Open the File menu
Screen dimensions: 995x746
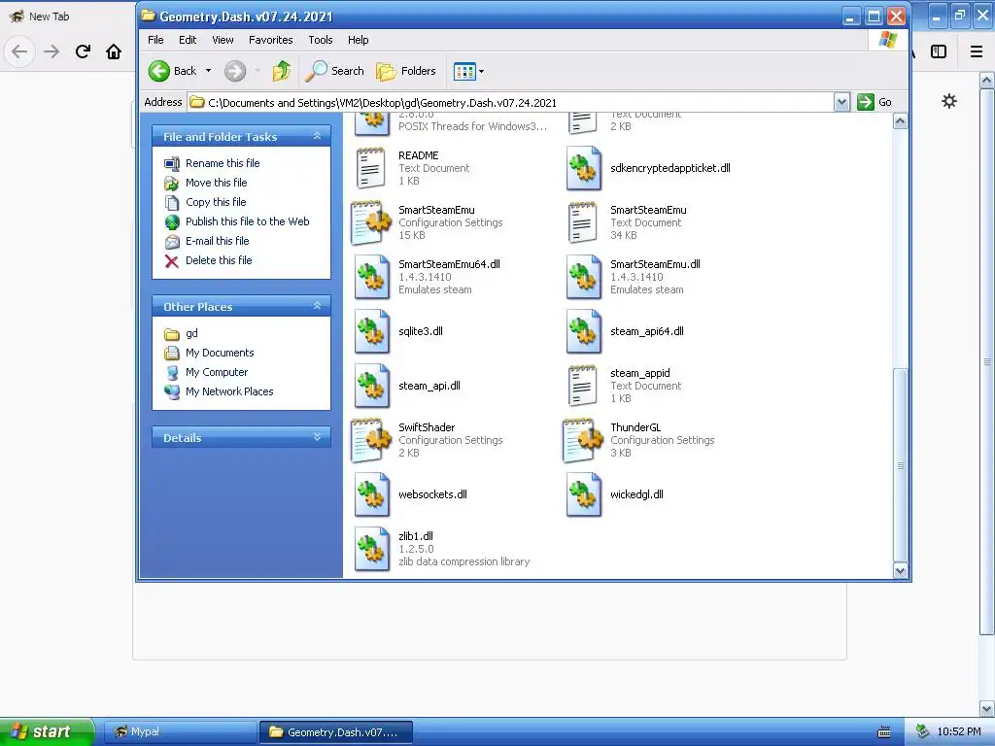tap(155, 40)
